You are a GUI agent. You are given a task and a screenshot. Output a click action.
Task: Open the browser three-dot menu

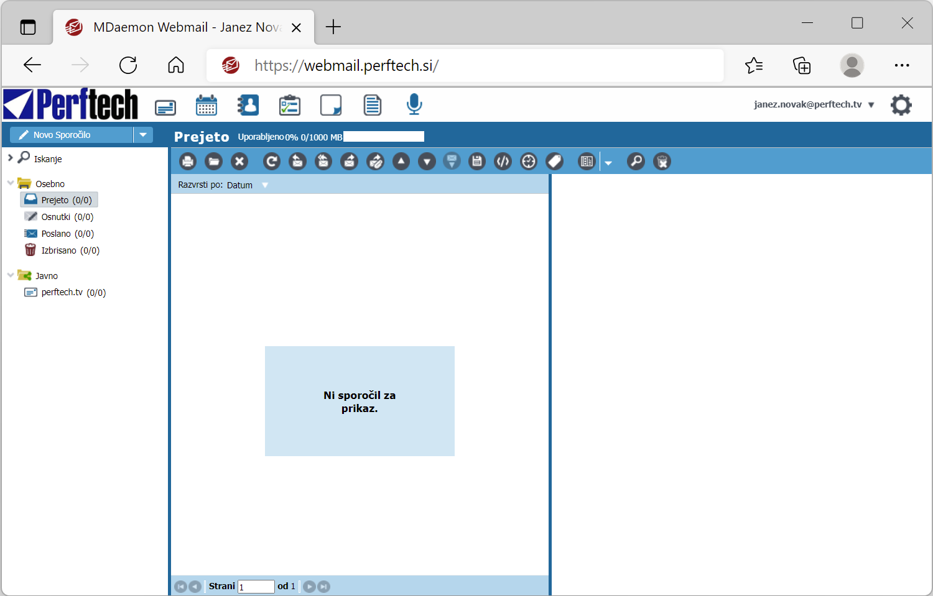pos(902,65)
